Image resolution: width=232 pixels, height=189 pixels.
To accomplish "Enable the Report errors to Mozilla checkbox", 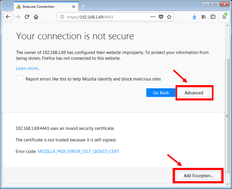I will point(20,79).
